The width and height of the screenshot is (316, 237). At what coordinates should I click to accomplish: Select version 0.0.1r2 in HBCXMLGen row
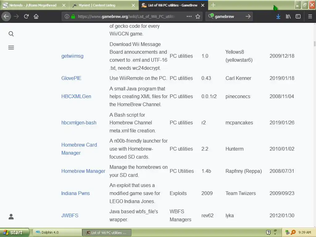[209, 96]
